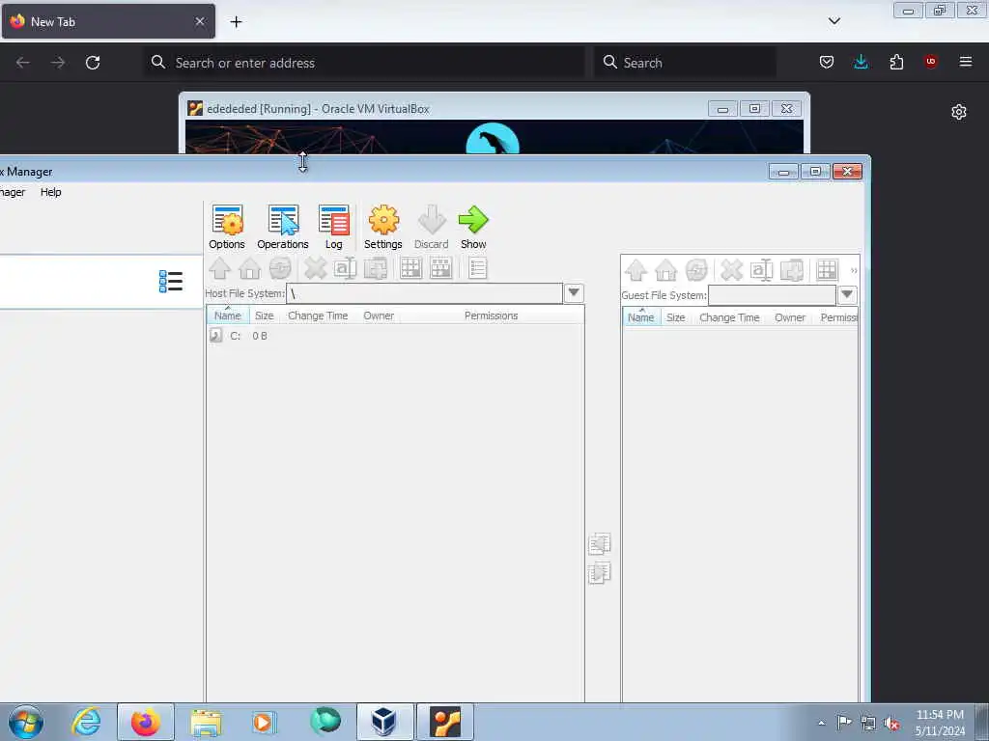989x741 pixels.
Task: Go up one level in guest file system
Action: pyautogui.click(x=636, y=270)
